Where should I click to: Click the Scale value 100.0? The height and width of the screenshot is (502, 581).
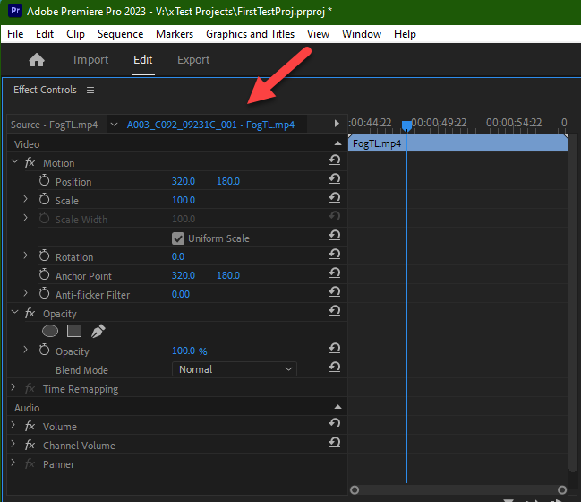pos(184,200)
